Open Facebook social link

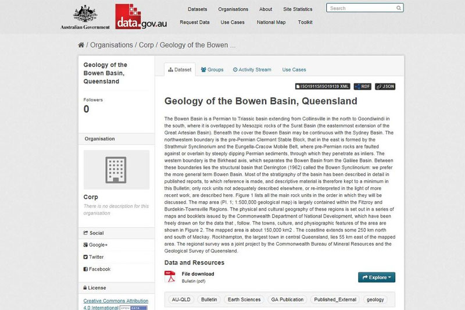(x=99, y=269)
